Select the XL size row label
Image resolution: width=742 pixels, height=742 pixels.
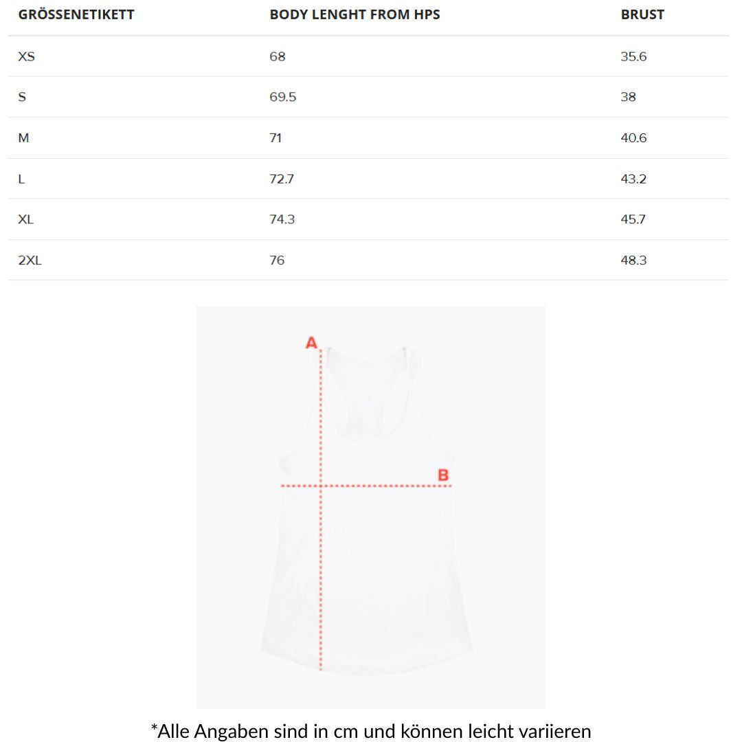pos(26,219)
